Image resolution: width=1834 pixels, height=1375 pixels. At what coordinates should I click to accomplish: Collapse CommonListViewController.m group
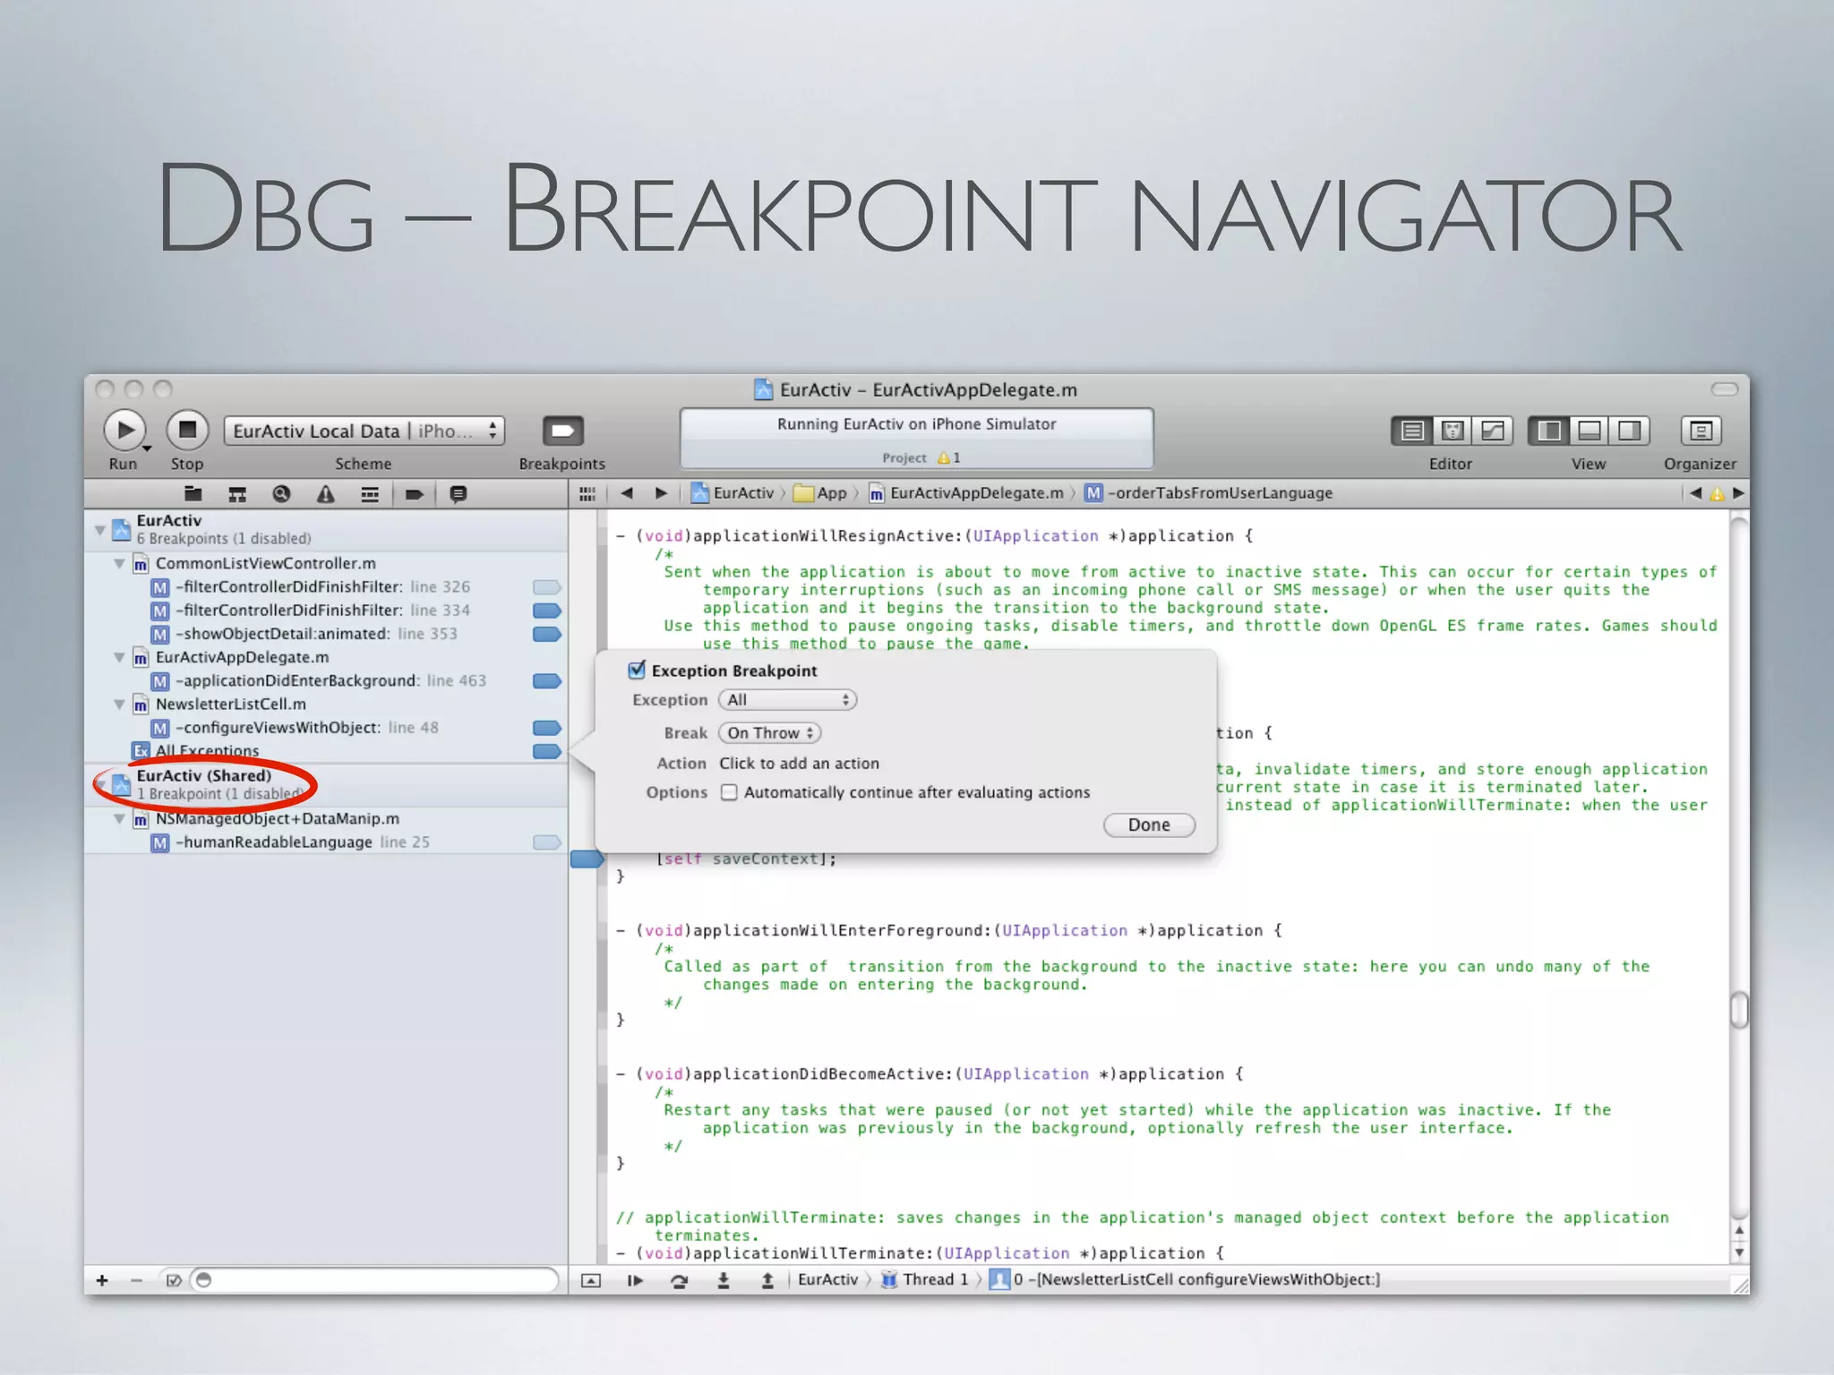(119, 563)
